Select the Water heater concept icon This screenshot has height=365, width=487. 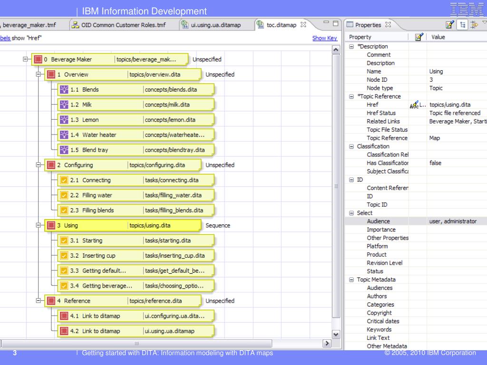click(x=64, y=134)
